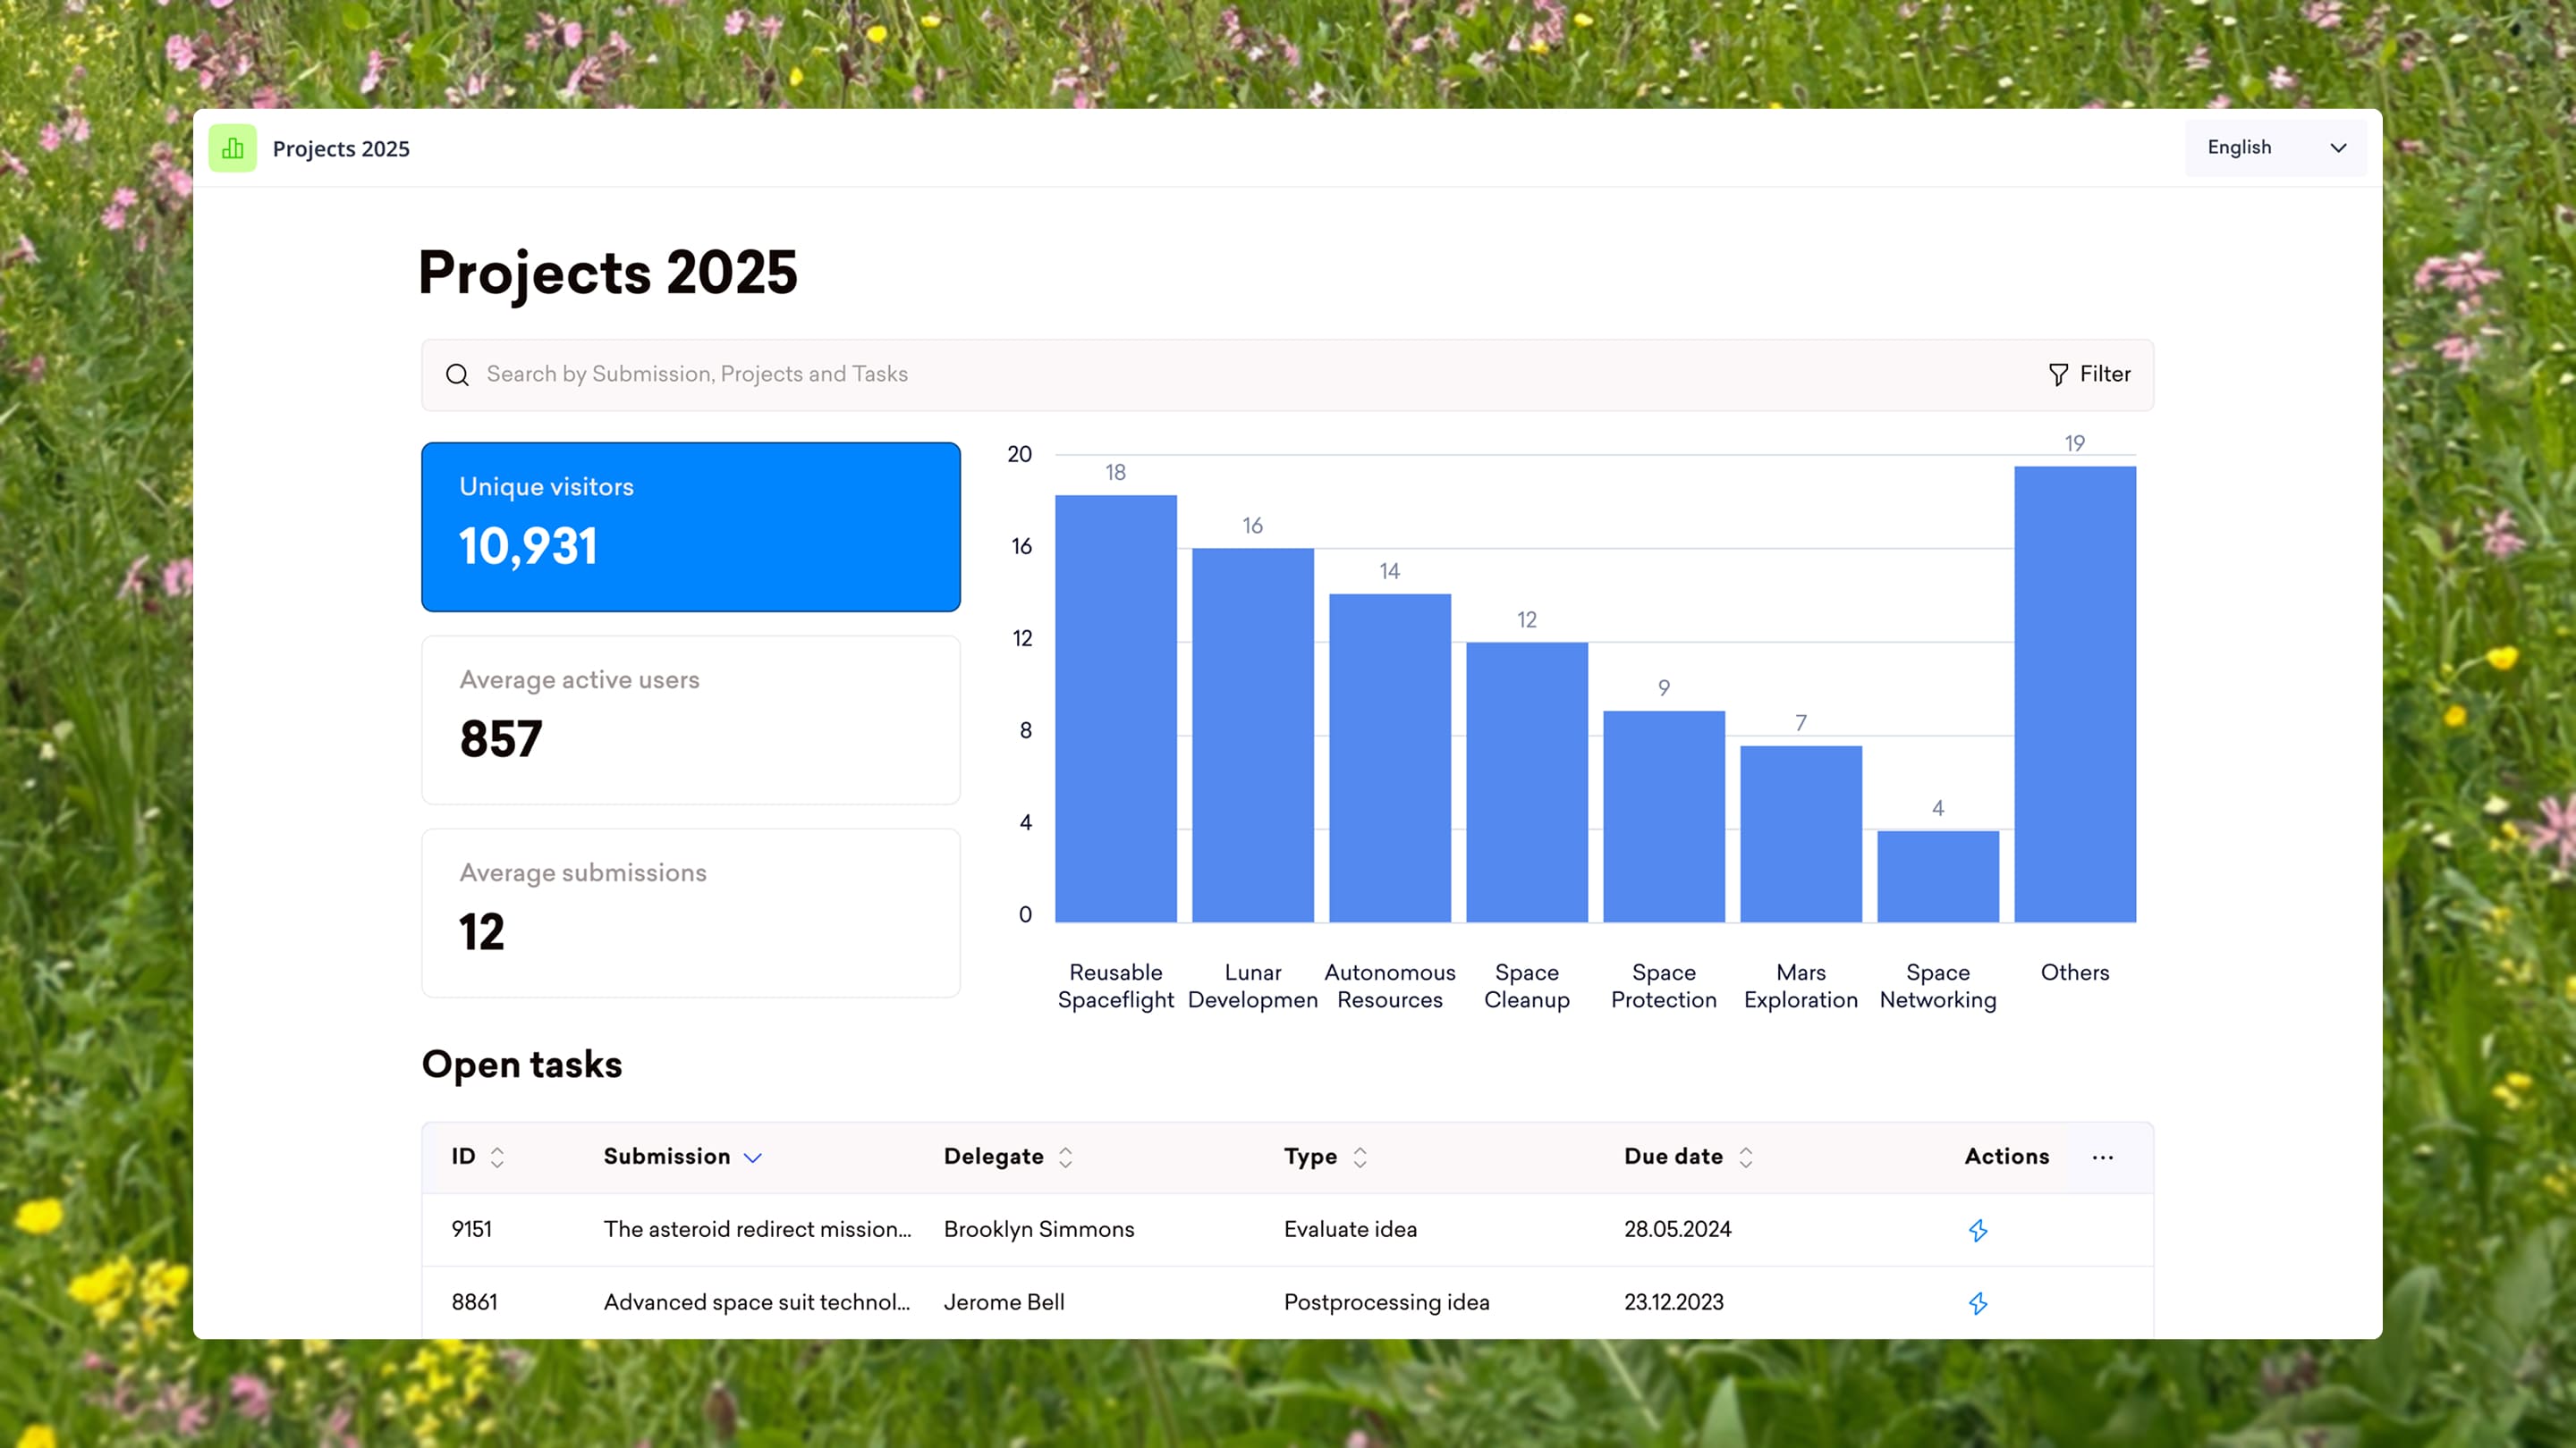Click due date 28.05.2024

coord(1678,1229)
